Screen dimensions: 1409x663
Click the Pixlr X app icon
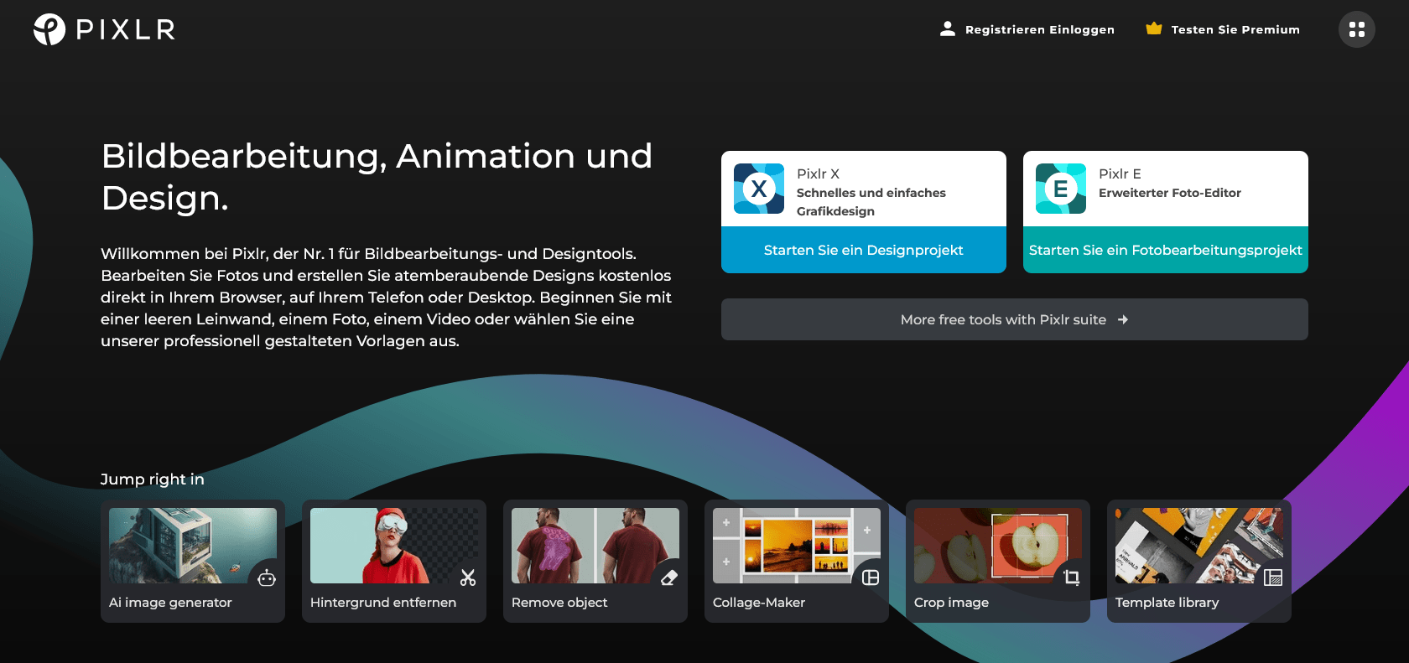[x=759, y=189]
